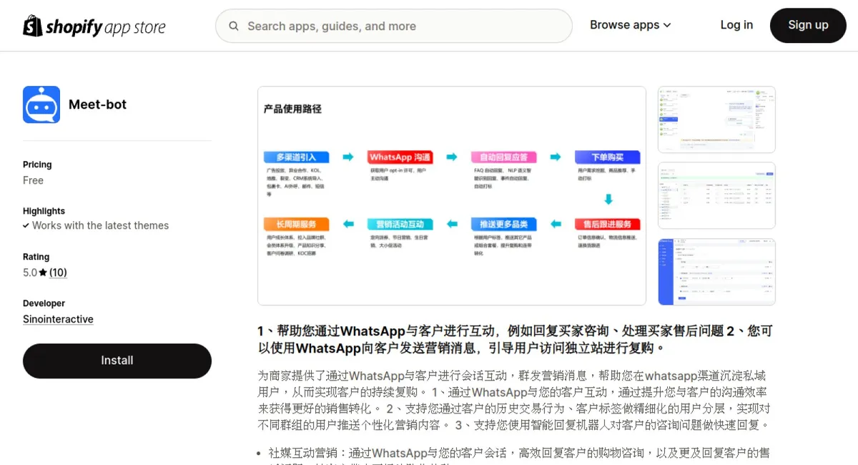Open the (10) reviews link
The width and height of the screenshot is (858, 465).
[x=58, y=273]
